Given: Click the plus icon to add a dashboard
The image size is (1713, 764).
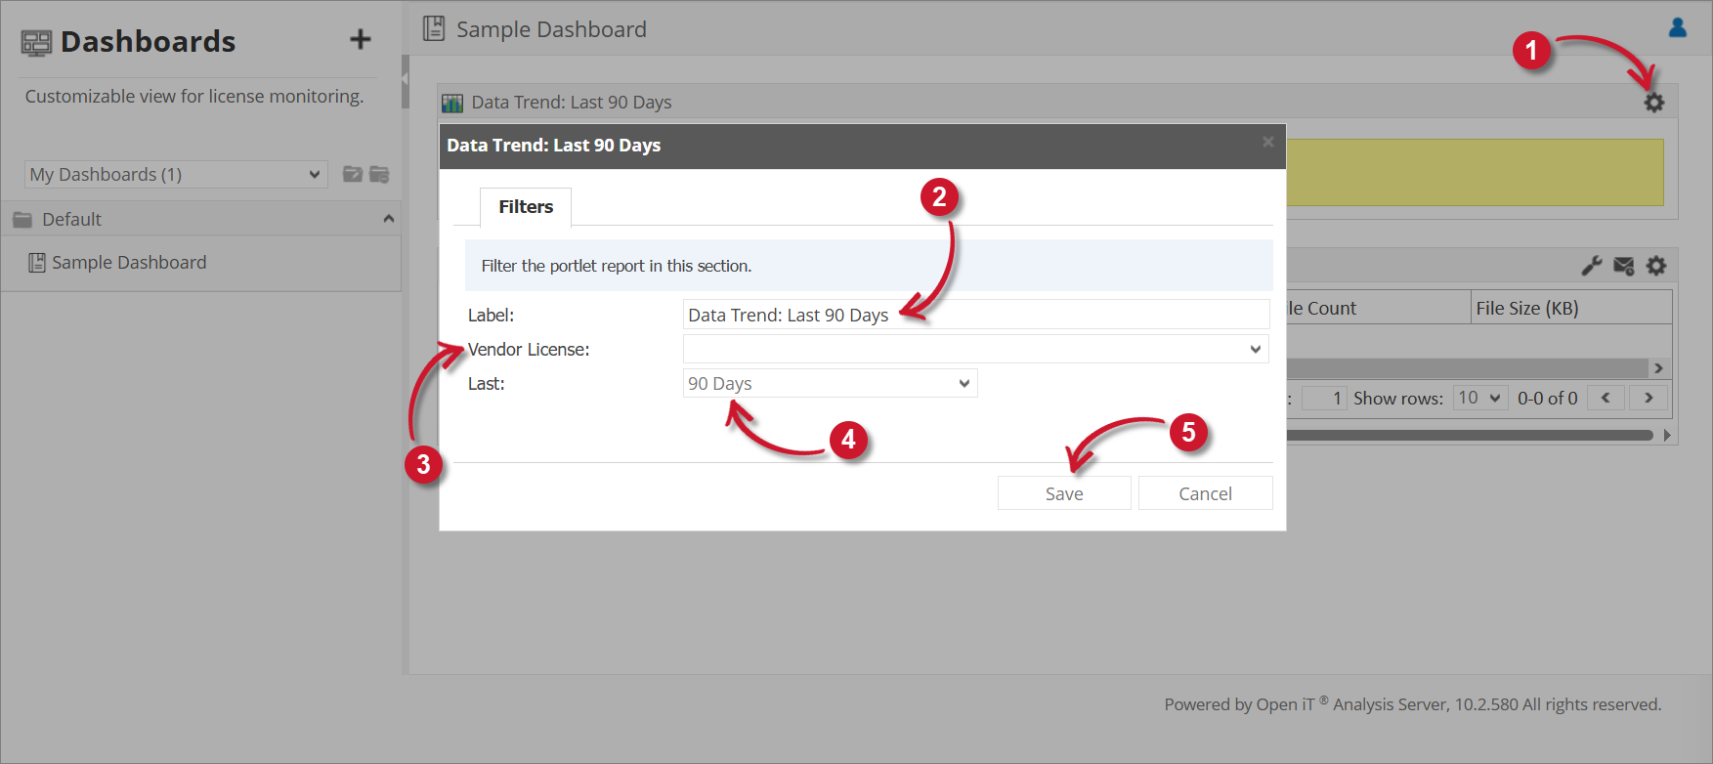Looking at the screenshot, I should (x=361, y=39).
